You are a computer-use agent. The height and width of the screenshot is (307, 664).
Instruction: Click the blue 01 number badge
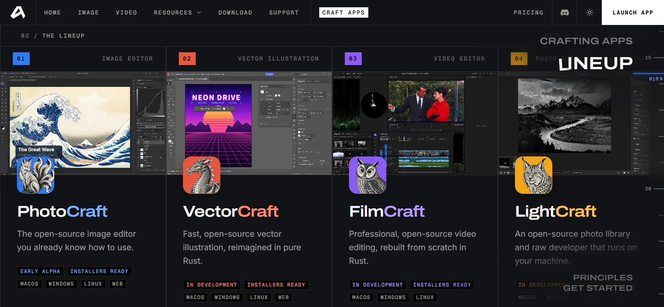click(21, 59)
